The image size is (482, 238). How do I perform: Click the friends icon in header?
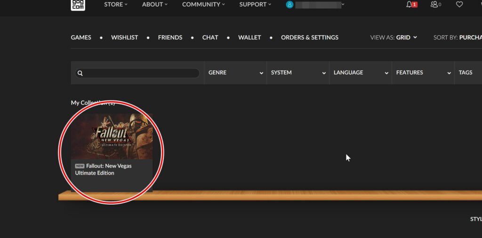(434, 4)
